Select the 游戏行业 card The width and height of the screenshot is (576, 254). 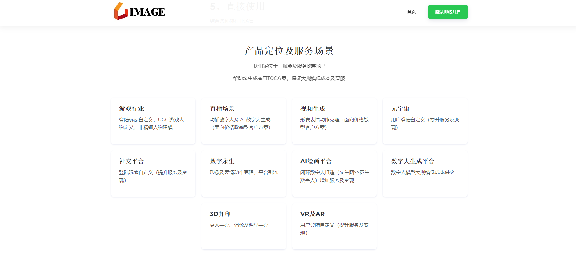[153, 121]
